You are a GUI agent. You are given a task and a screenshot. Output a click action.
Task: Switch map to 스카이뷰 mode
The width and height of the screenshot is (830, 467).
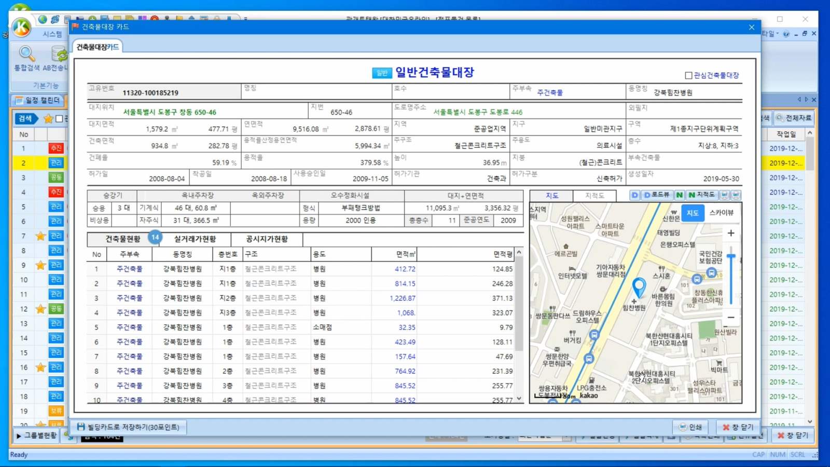pos(721,213)
